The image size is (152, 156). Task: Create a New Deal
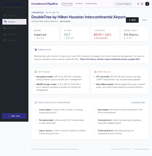point(14,116)
